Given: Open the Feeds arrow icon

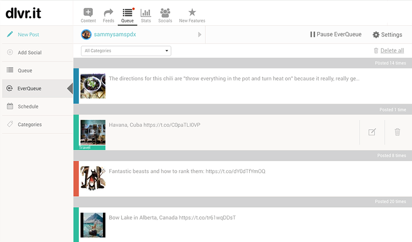Looking at the screenshot, I should (108, 12).
